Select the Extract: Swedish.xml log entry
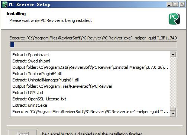Image resolution: width=187 pixels, height=135 pixels. pos(31,61)
